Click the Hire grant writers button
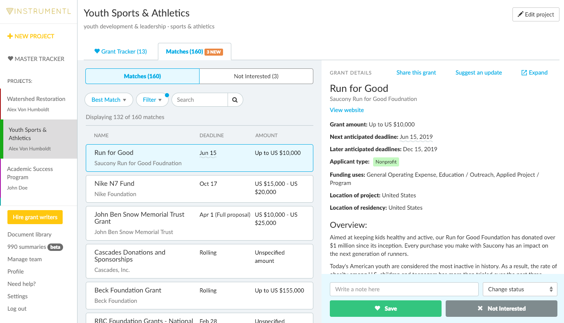This screenshot has height=323, width=564. [x=35, y=217]
